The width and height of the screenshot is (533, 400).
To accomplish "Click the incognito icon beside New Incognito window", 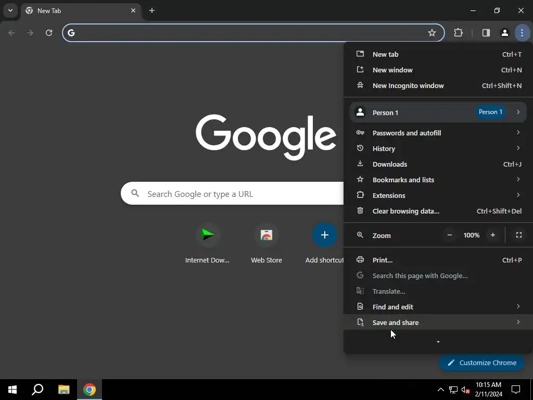I will (360, 85).
